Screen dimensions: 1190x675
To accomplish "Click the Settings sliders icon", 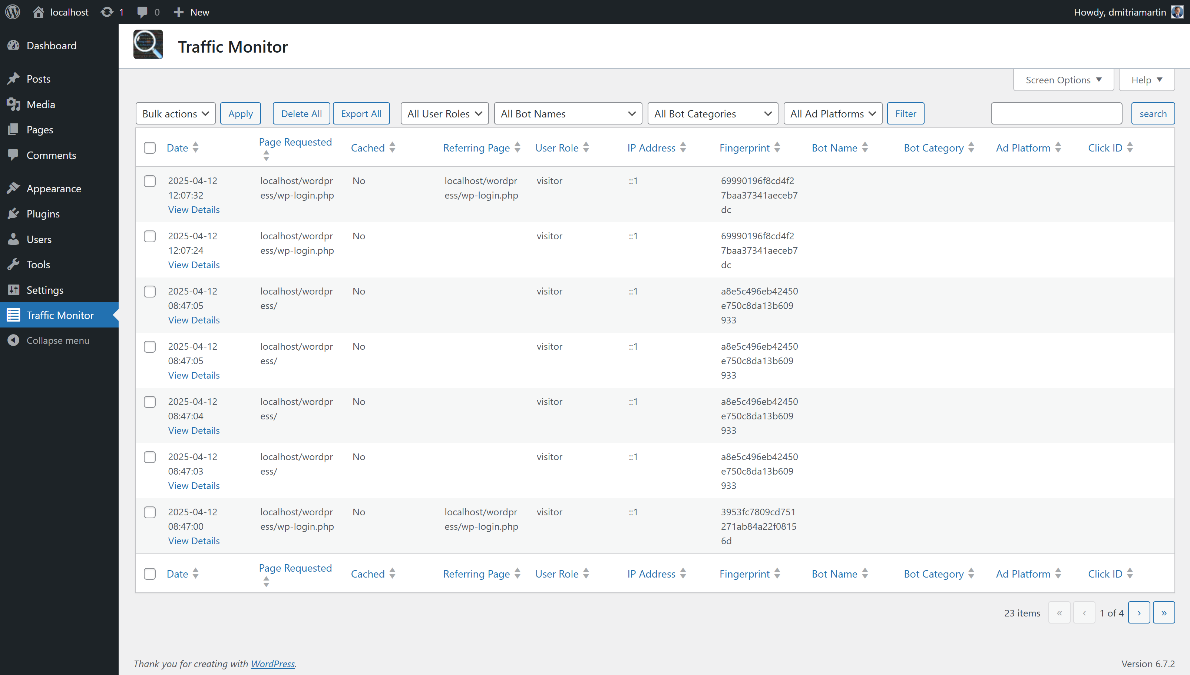I will 13,290.
